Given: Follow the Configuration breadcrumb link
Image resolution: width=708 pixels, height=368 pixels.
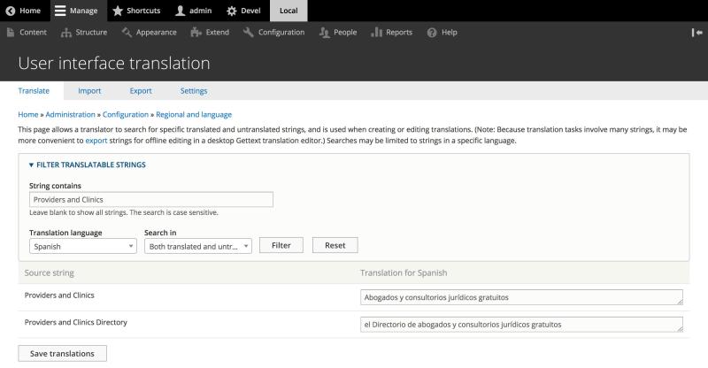Looking at the screenshot, I should pyautogui.click(x=126, y=115).
